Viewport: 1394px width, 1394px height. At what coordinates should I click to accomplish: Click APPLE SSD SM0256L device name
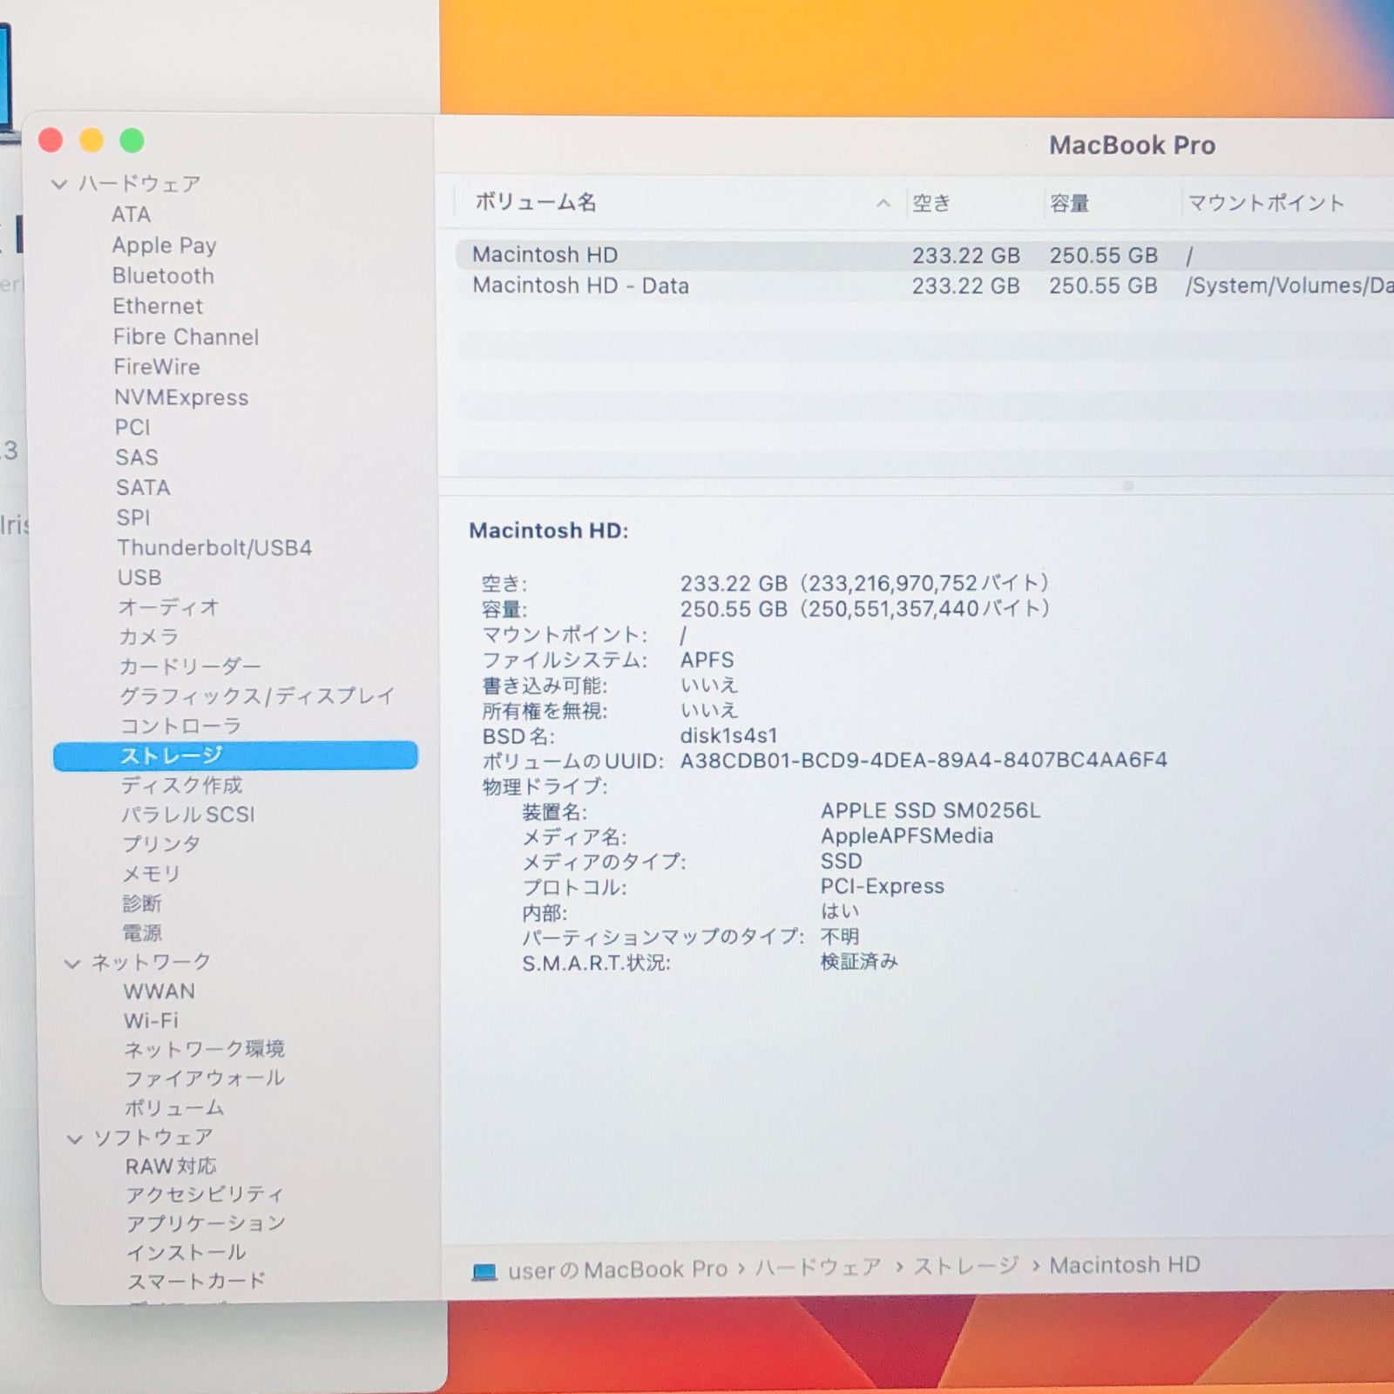click(930, 811)
